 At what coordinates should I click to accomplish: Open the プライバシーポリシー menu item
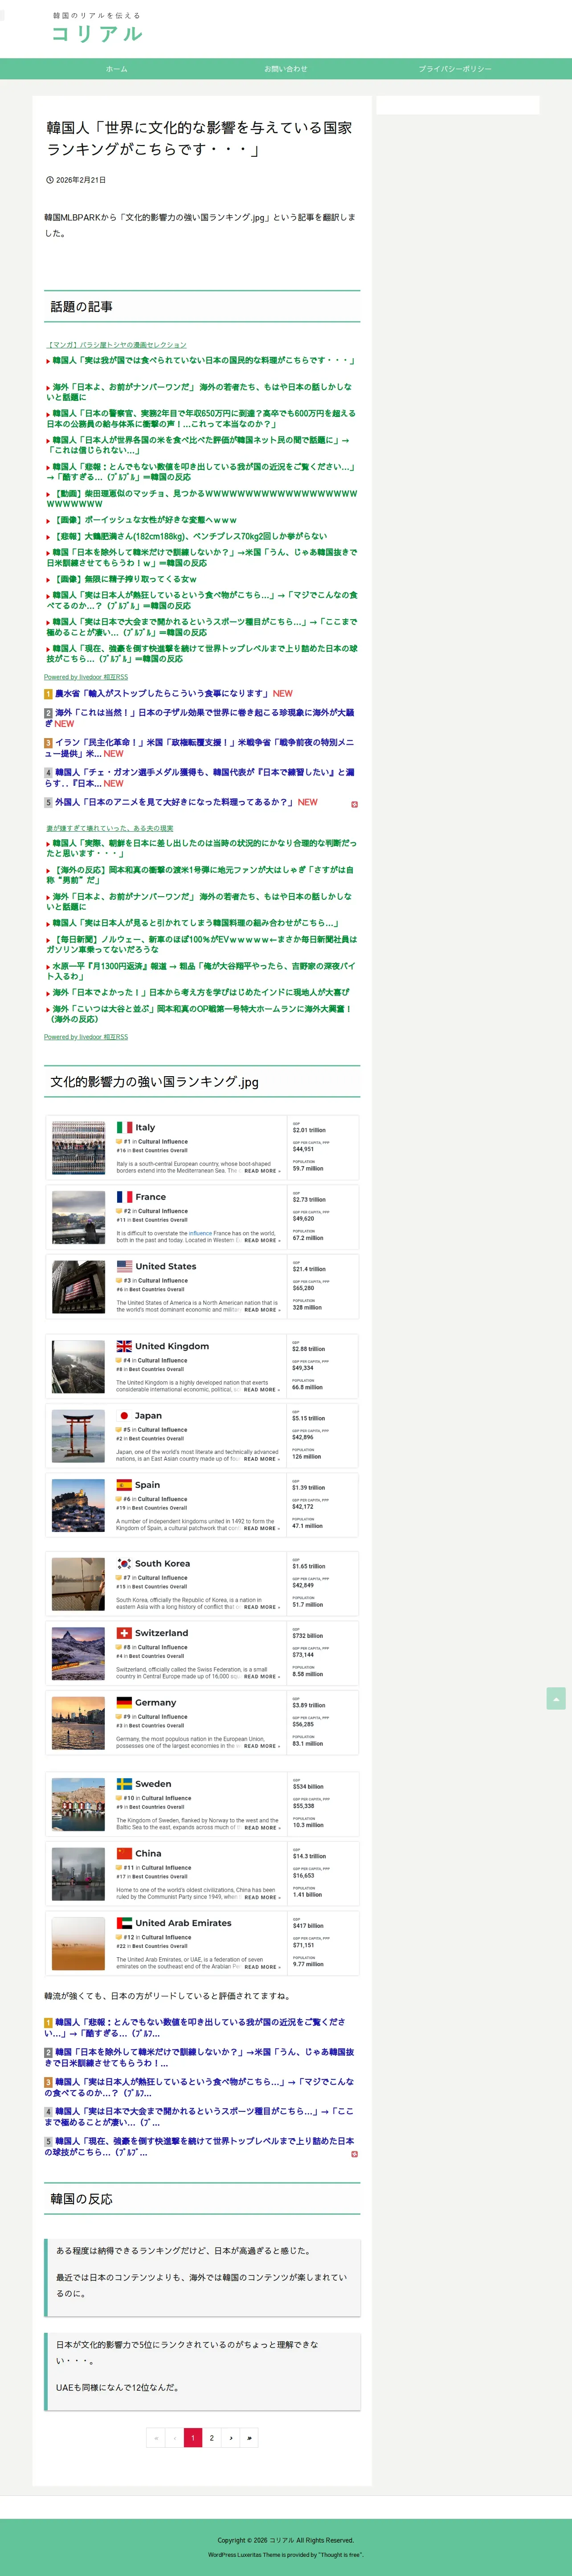coord(455,69)
